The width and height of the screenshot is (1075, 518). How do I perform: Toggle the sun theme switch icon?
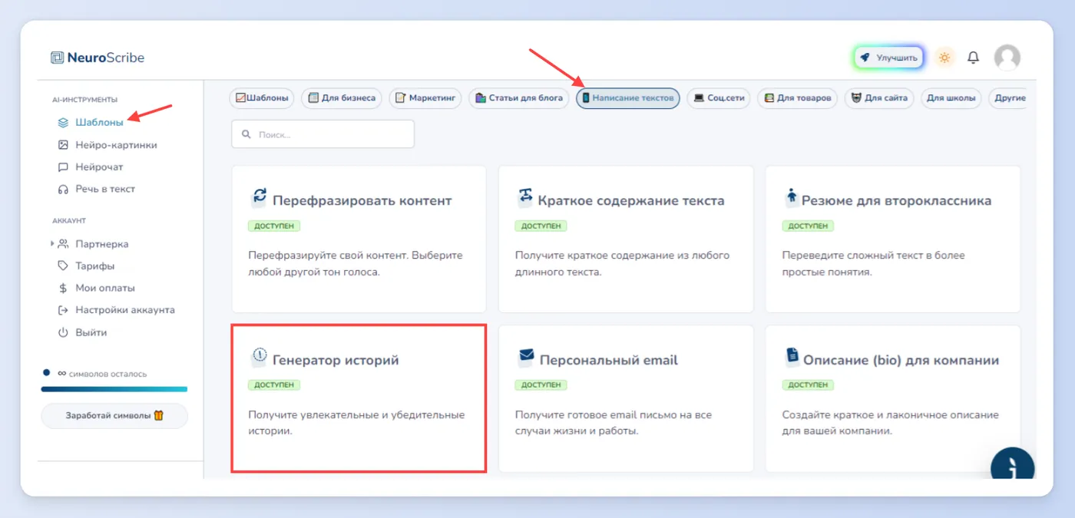coord(944,58)
